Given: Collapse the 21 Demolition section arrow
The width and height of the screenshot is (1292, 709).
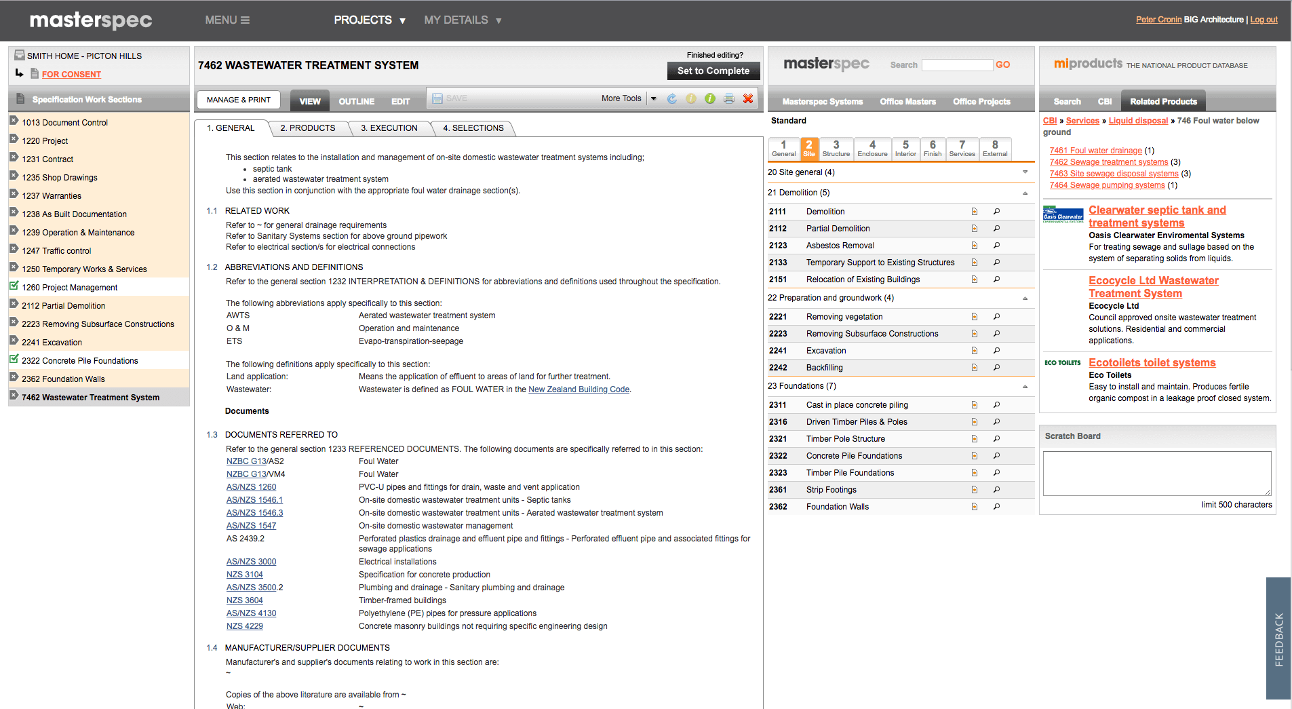Looking at the screenshot, I should [1024, 193].
